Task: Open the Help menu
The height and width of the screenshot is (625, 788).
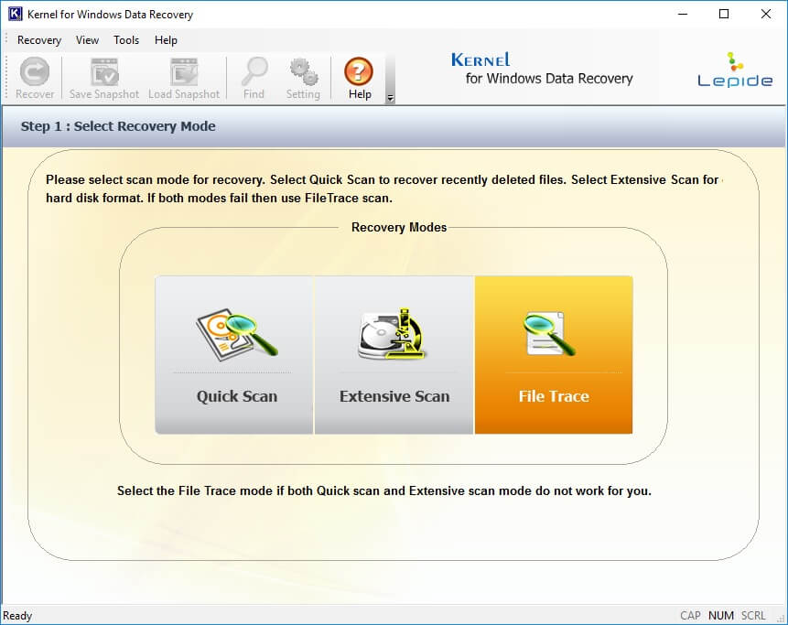Action: 166,40
